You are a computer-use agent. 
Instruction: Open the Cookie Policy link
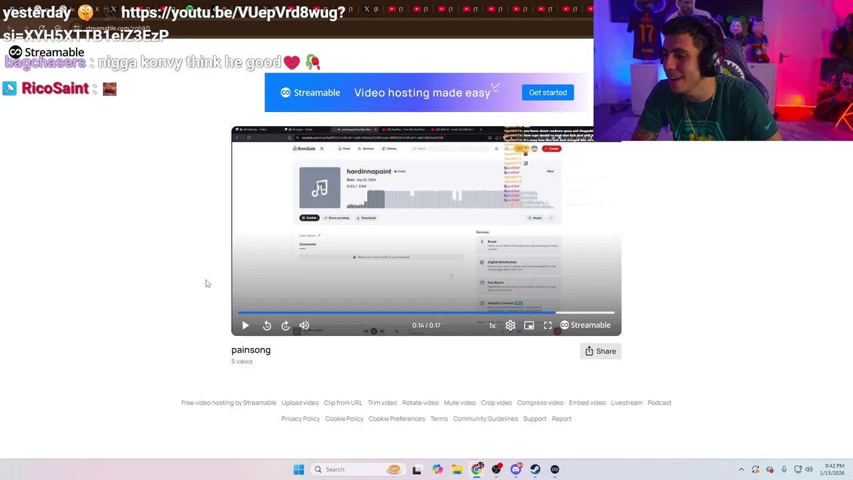(345, 419)
